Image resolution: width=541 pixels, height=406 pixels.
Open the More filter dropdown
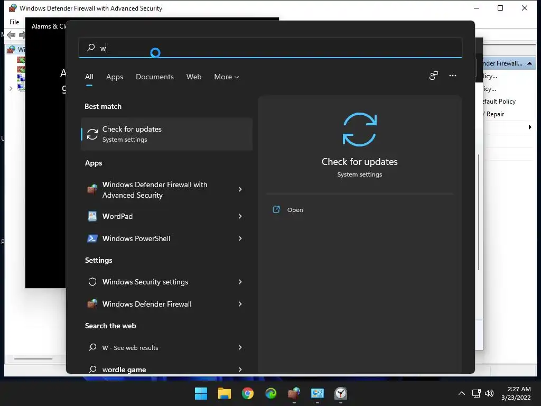point(226,77)
